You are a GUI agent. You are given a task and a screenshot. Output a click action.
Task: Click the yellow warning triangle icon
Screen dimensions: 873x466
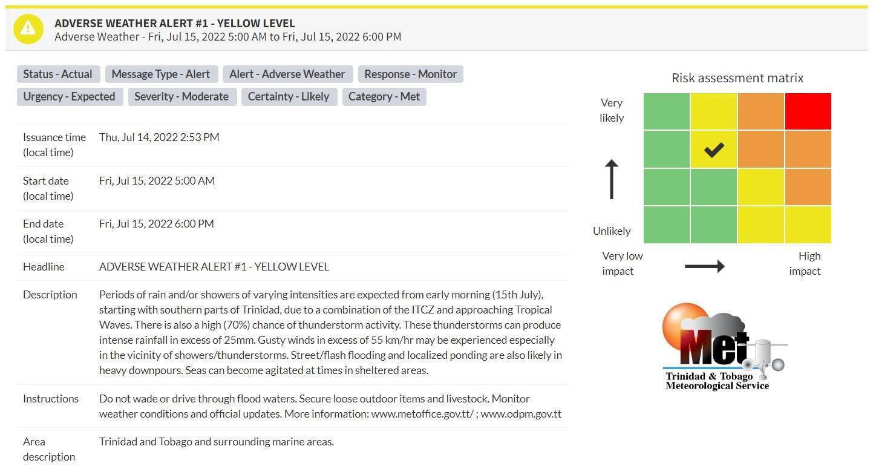click(x=28, y=28)
